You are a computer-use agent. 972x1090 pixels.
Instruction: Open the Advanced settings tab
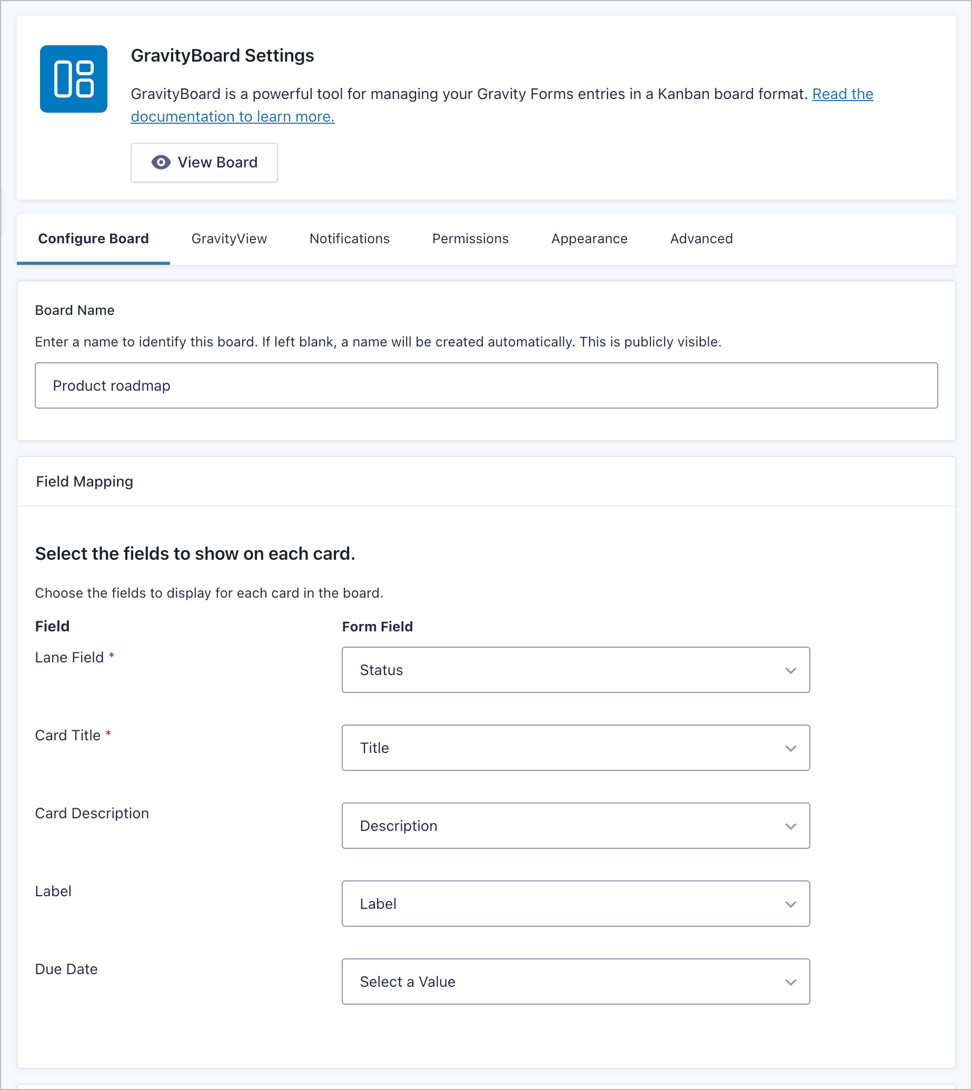coord(701,239)
